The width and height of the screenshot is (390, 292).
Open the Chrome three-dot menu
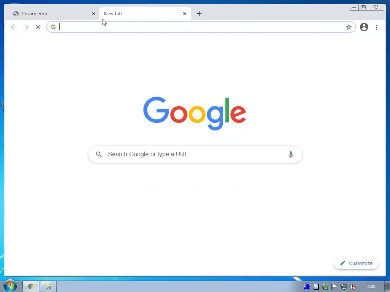[x=376, y=27]
